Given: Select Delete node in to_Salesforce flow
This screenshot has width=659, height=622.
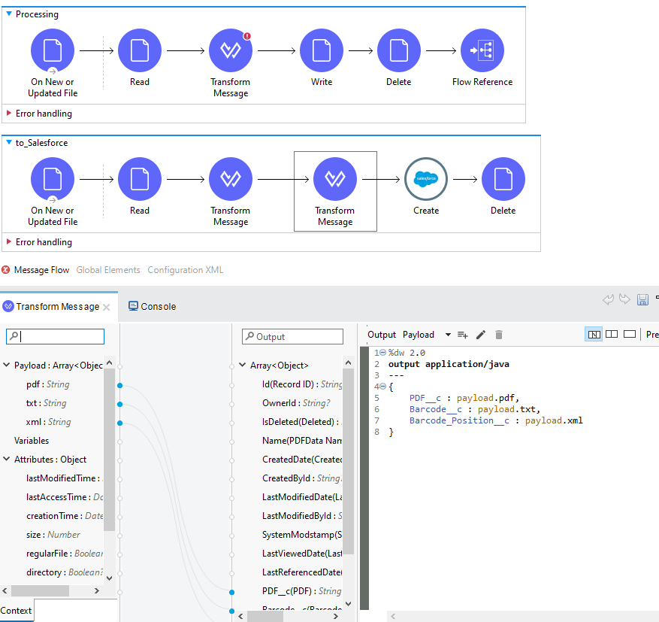Looking at the screenshot, I should tap(503, 179).
